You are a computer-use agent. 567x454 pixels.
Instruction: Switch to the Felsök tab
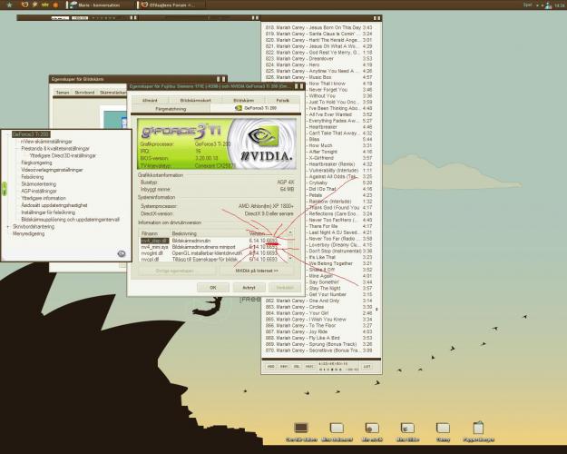(283, 100)
